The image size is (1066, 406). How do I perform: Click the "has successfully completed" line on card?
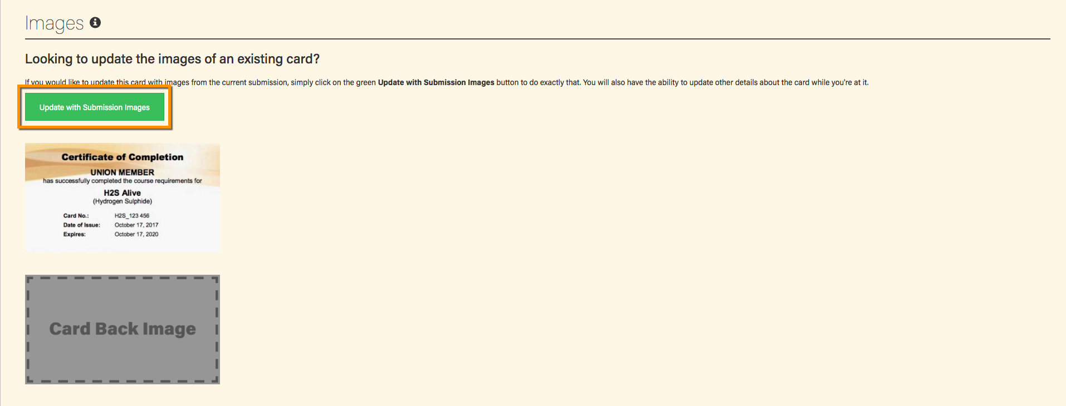[123, 181]
